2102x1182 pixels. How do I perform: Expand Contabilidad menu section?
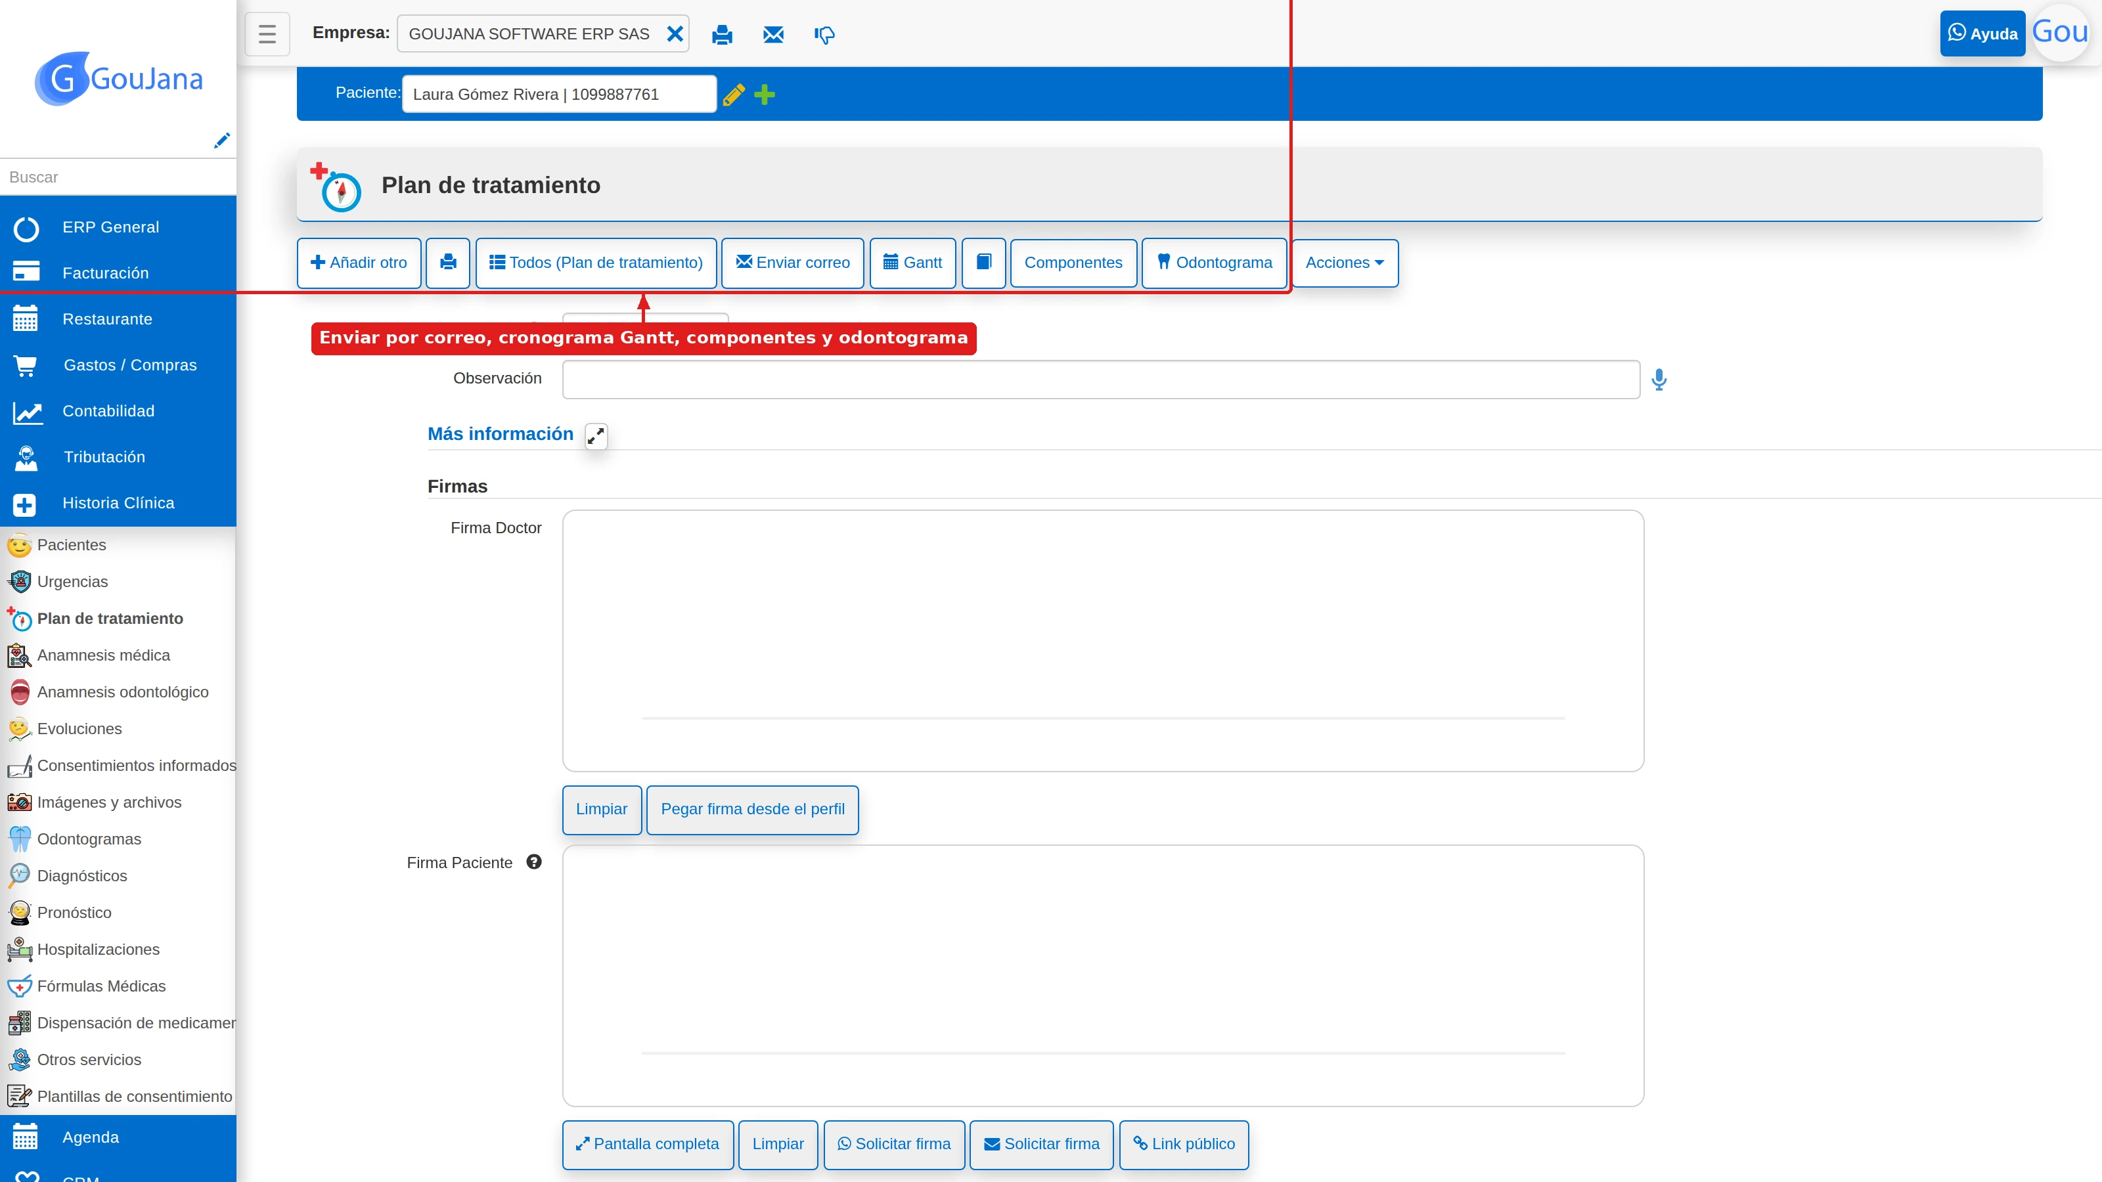[x=118, y=411]
